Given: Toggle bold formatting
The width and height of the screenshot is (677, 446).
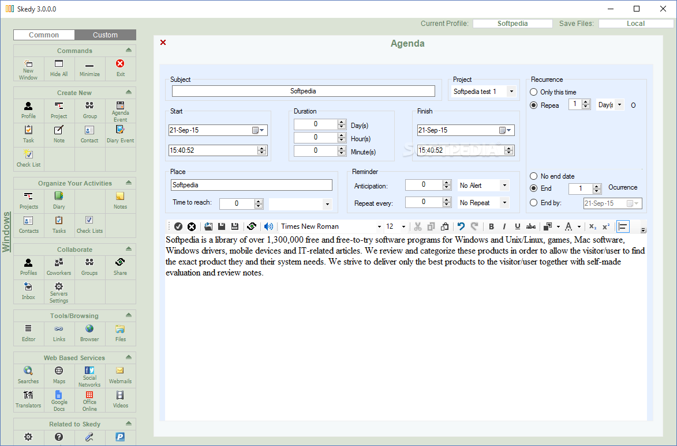Looking at the screenshot, I should coord(491,226).
